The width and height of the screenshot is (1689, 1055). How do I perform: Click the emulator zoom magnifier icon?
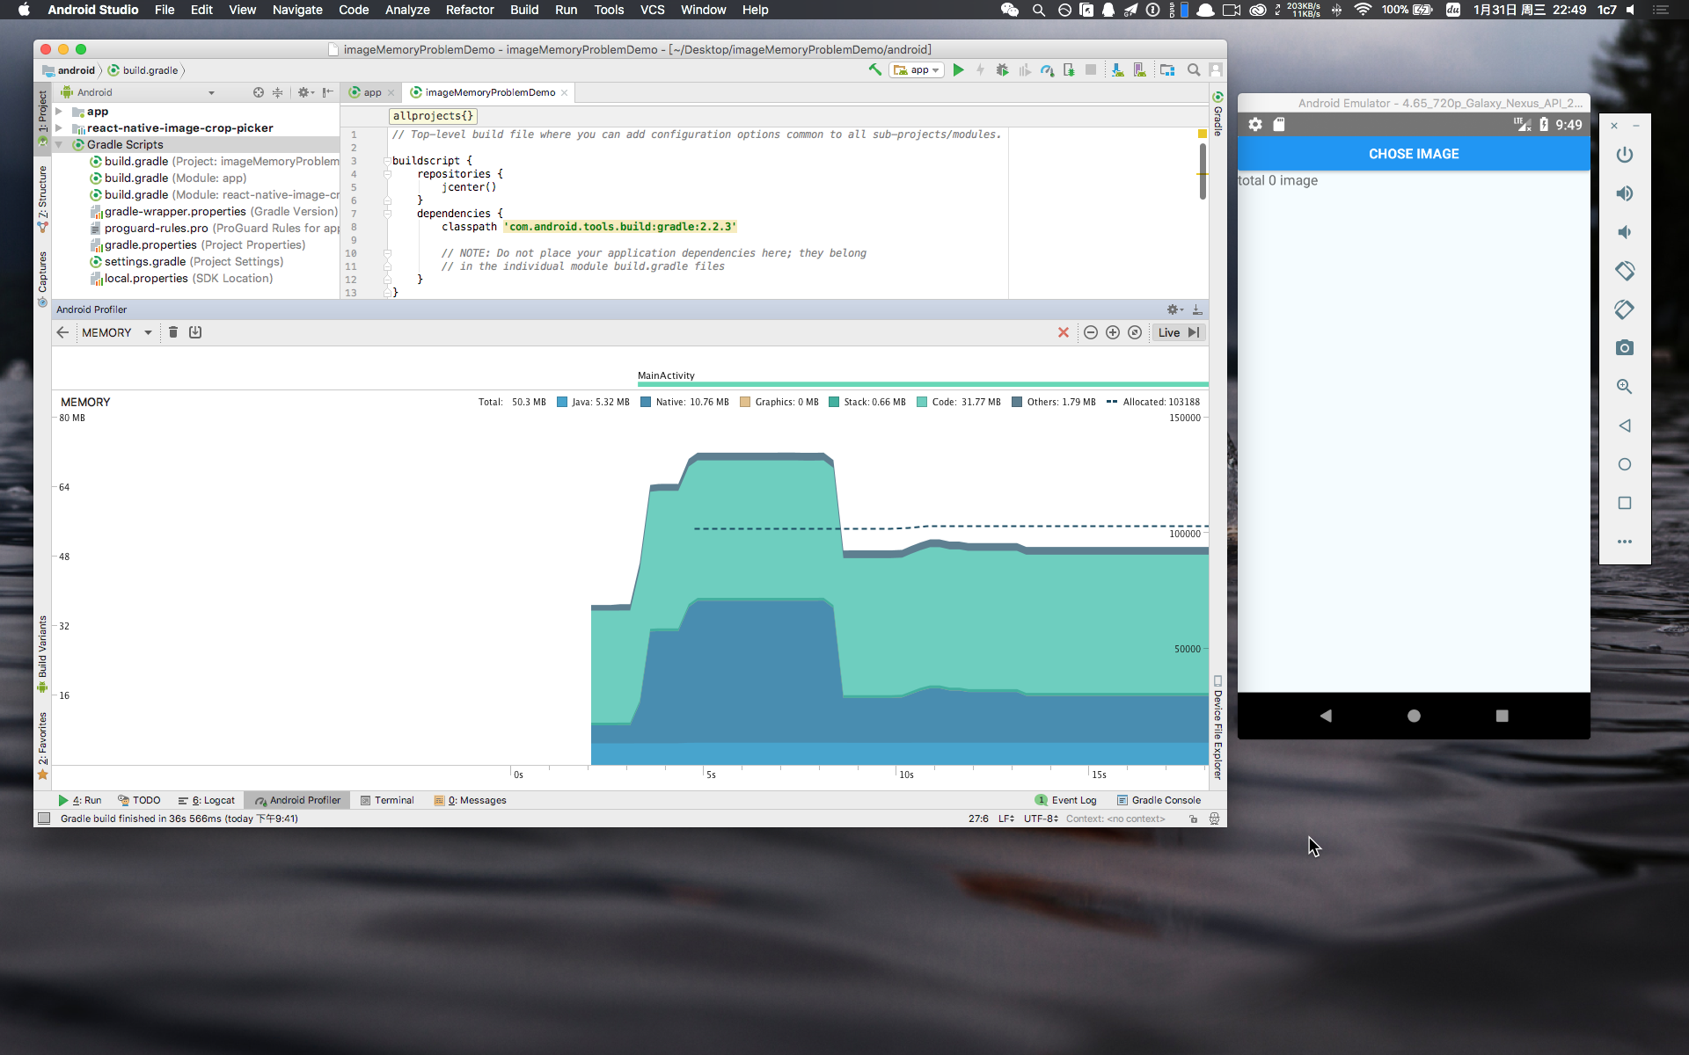click(1625, 387)
